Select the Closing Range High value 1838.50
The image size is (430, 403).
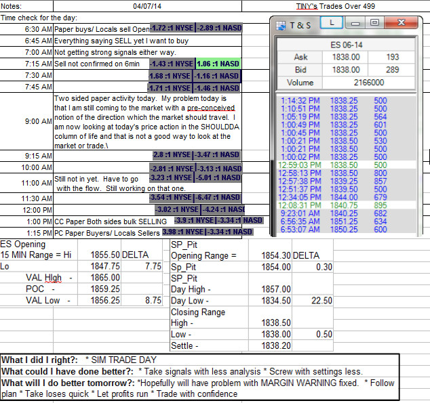[x=270, y=323]
